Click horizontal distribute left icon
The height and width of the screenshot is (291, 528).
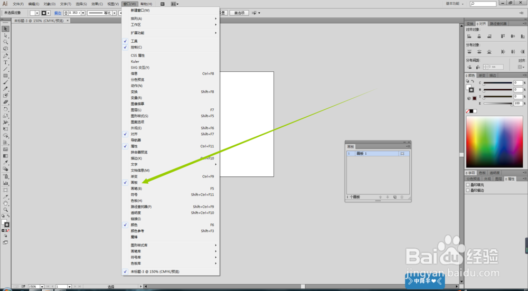pos(503,52)
